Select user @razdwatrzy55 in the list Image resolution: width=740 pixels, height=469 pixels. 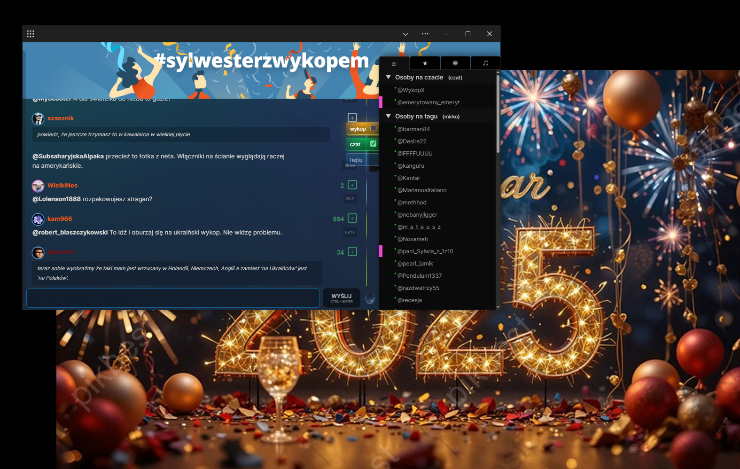(x=418, y=288)
